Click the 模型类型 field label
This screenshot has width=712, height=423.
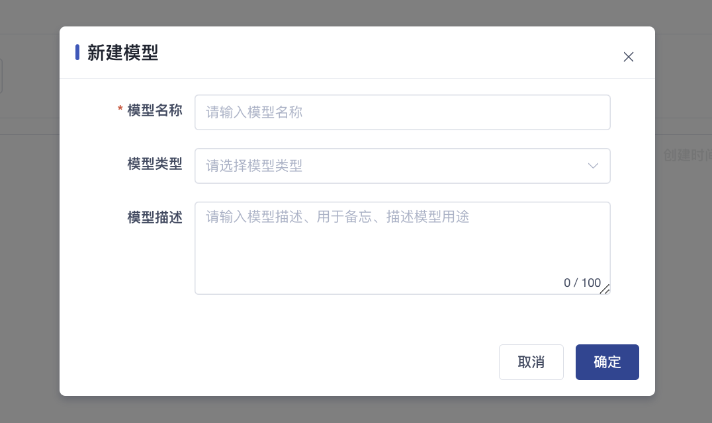point(154,164)
